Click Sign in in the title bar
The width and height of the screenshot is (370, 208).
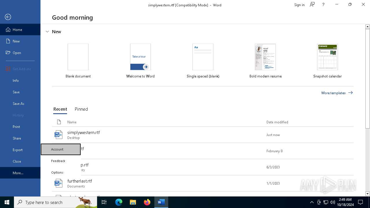(299, 5)
